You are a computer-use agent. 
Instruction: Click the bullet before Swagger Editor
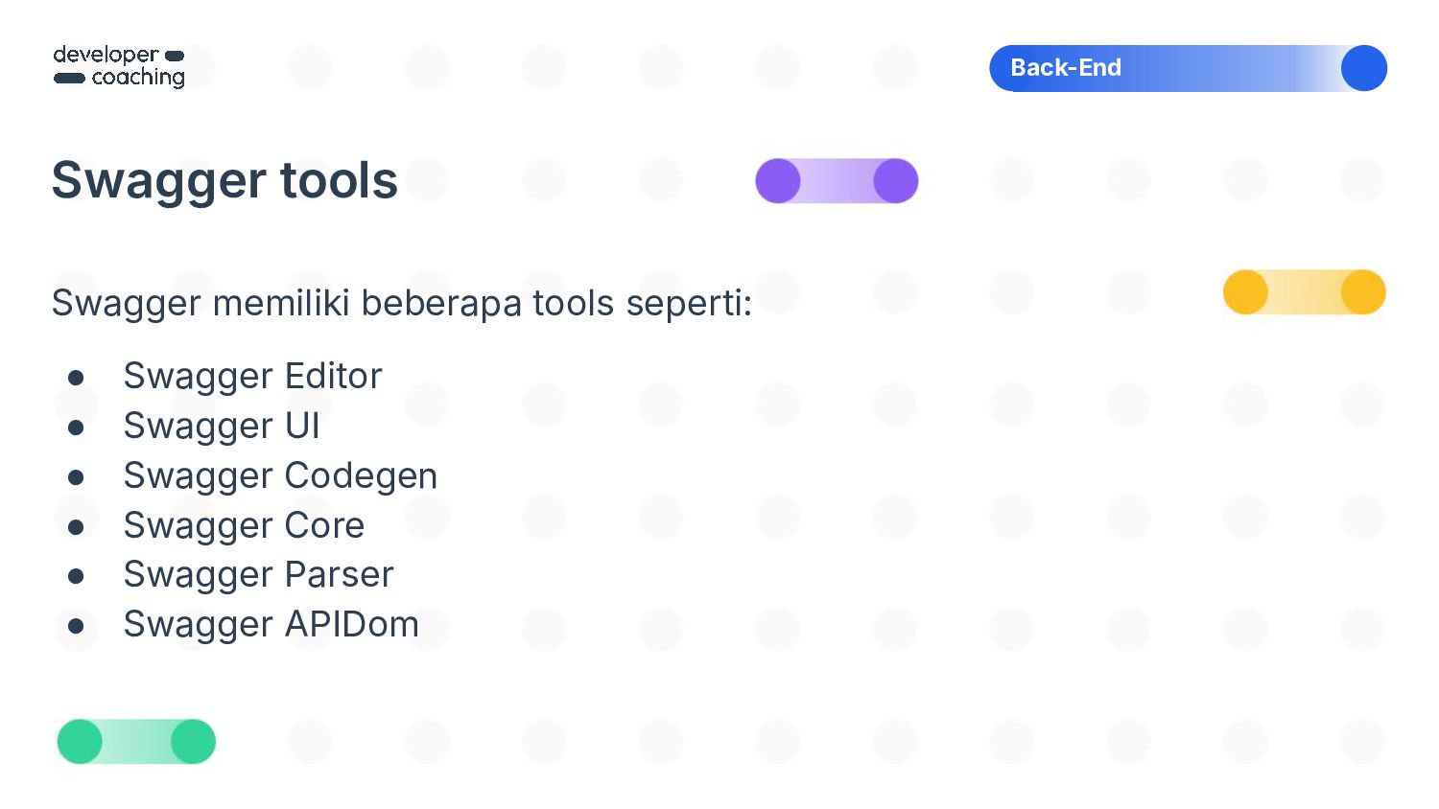coord(76,378)
